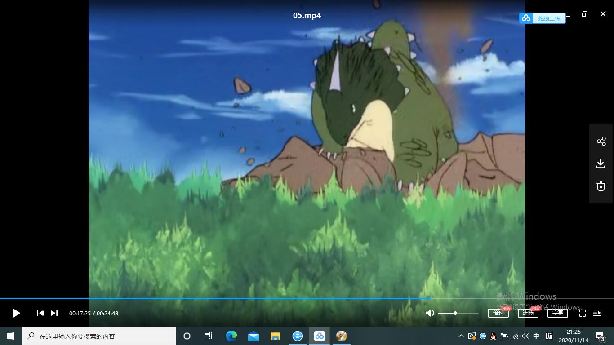Open the 字幕 subtitle options
This screenshot has width=614, height=345.
click(x=558, y=313)
